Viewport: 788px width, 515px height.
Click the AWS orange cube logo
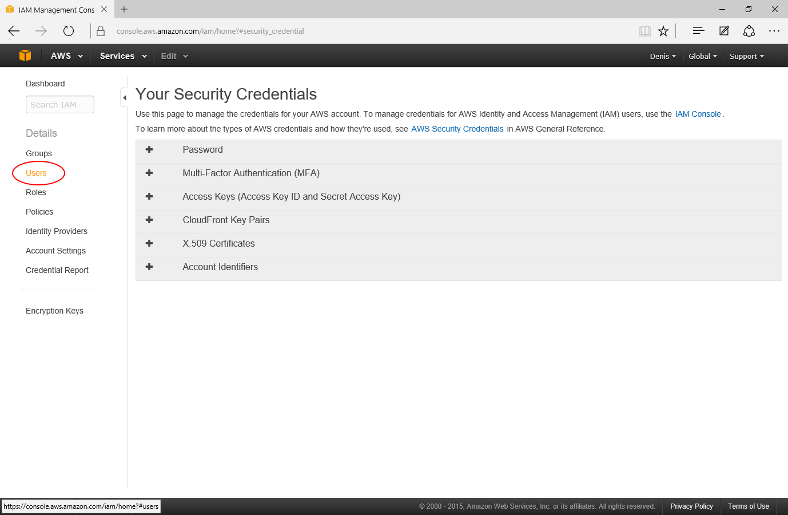click(x=25, y=56)
